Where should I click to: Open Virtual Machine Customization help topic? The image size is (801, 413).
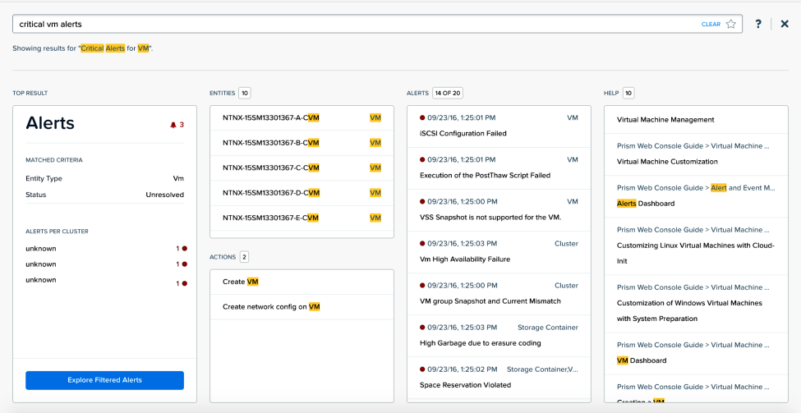click(x=697, y=154)
